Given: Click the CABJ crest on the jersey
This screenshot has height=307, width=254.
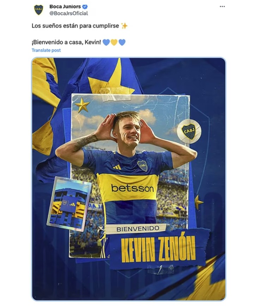Looking at the screenshot, I should tap(142, 165).
